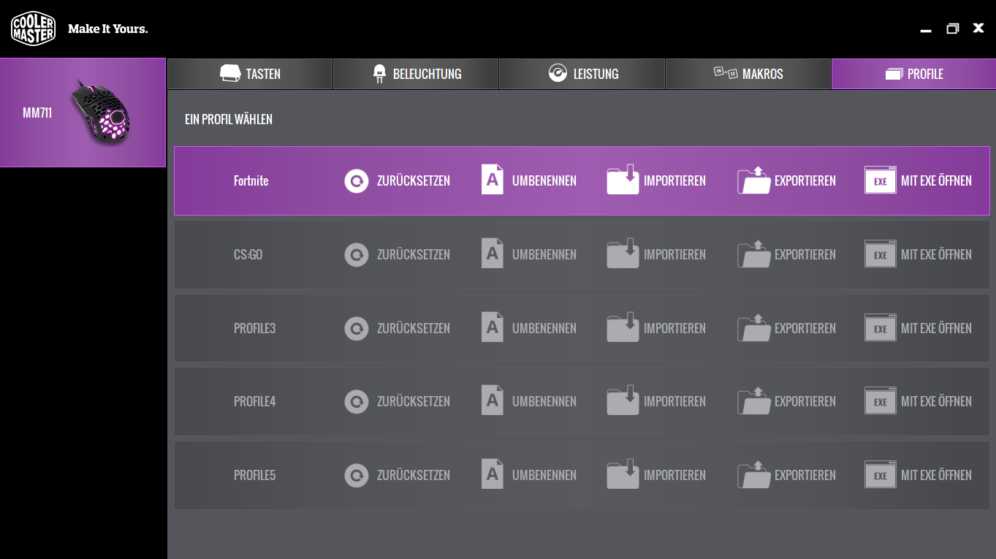Image resolution: width=996 pixels, height=559 pixels.
Task: Switch to the Beleuchtung tab
Action: point(416,74)
